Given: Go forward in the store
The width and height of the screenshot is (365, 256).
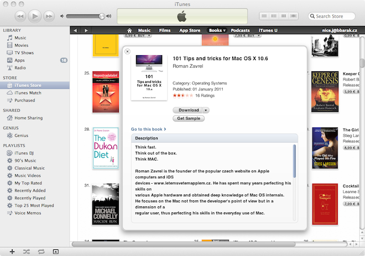Looking at the screenshot, I should point(86,30).
